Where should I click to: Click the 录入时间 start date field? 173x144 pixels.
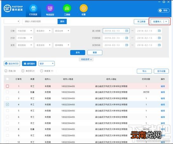[116, 31]
